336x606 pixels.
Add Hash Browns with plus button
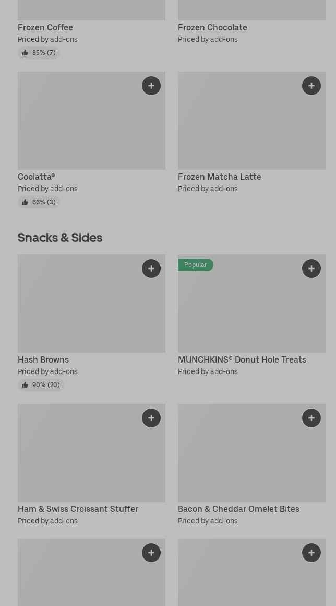click(x=151, y=269)
